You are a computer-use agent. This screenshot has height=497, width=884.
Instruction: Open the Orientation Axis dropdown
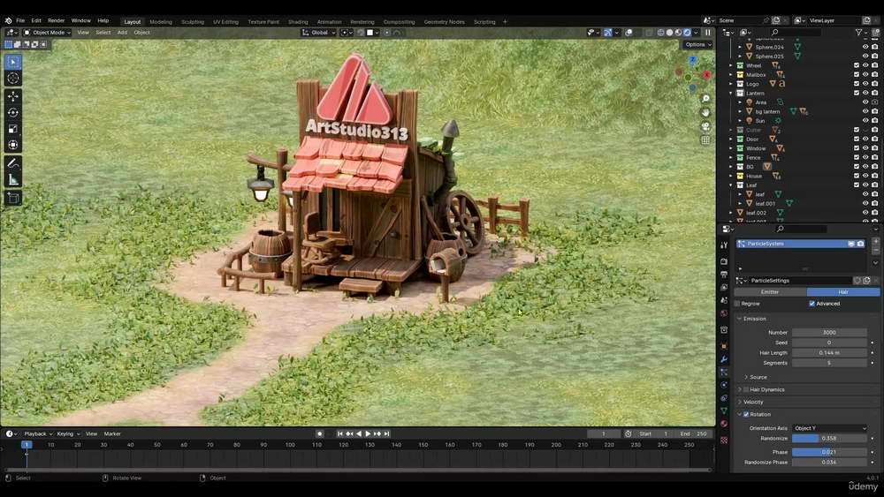coord(830,428)
